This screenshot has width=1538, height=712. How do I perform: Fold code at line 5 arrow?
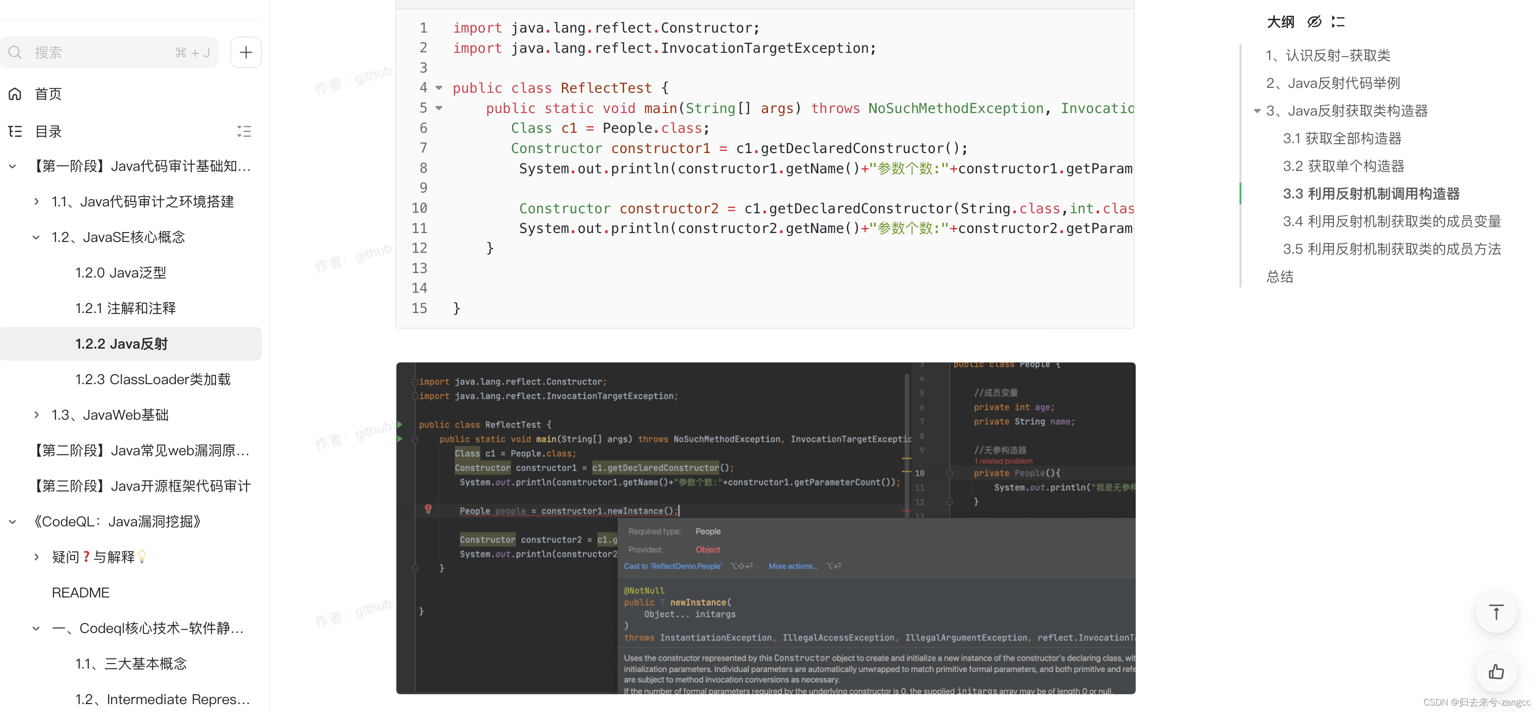pos(439,109)
